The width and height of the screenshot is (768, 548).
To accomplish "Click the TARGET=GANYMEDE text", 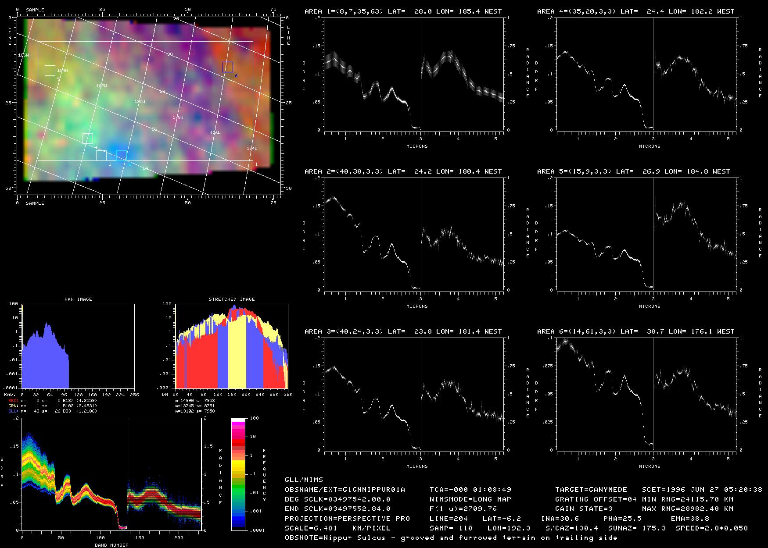I will (591, 490).
